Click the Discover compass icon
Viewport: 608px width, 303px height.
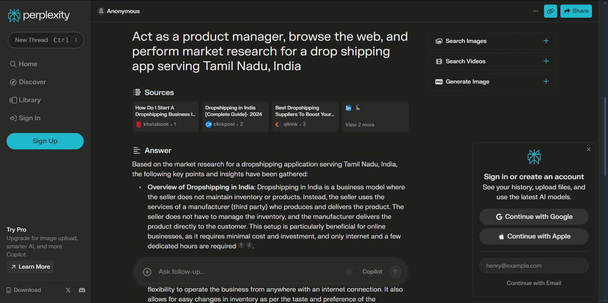(x=13, y=82)
